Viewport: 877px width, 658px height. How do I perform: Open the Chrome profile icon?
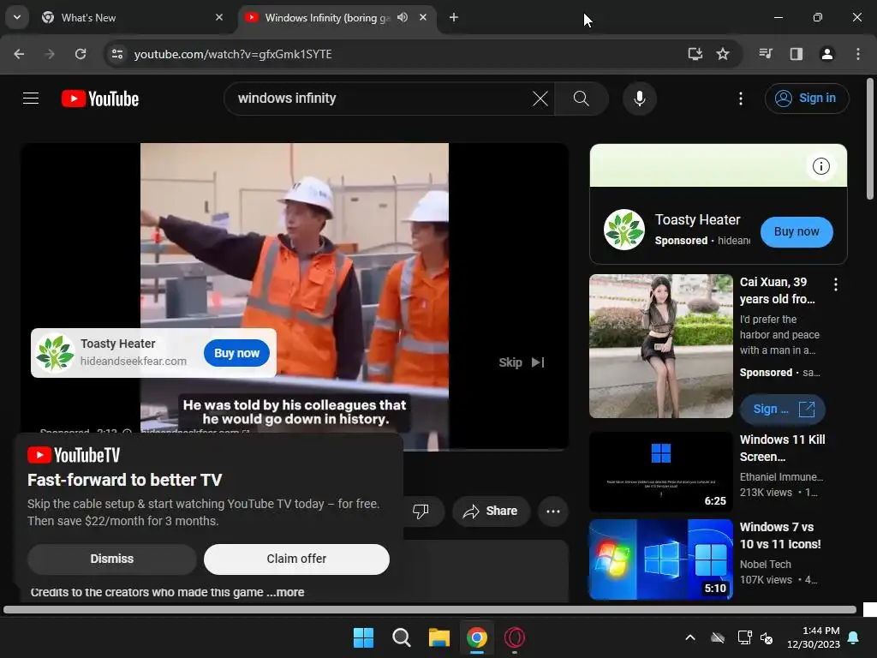(x=827, y=54)
